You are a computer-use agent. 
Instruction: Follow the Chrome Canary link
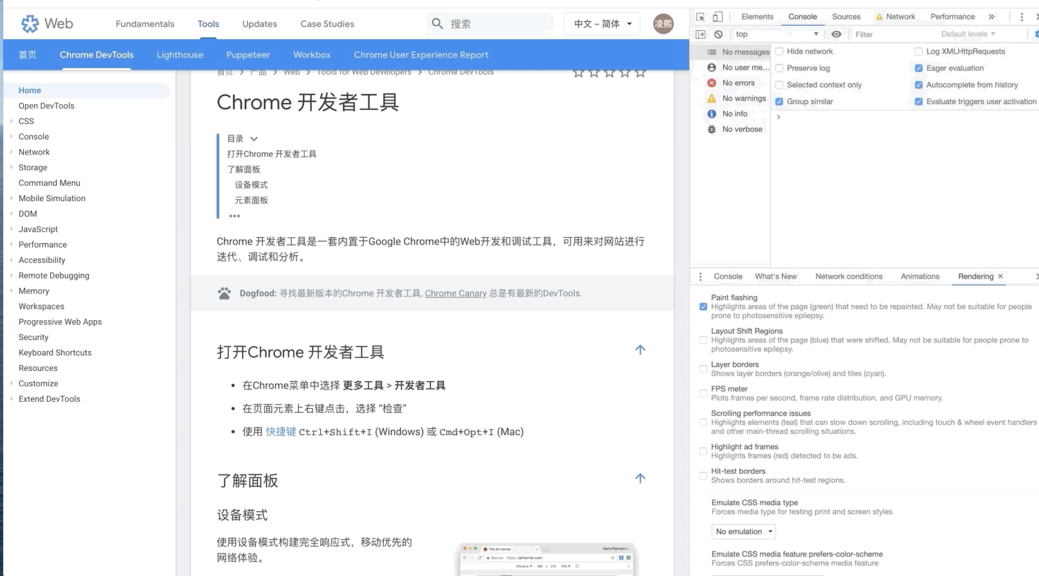pyautogui.click(x=456, y=293)
